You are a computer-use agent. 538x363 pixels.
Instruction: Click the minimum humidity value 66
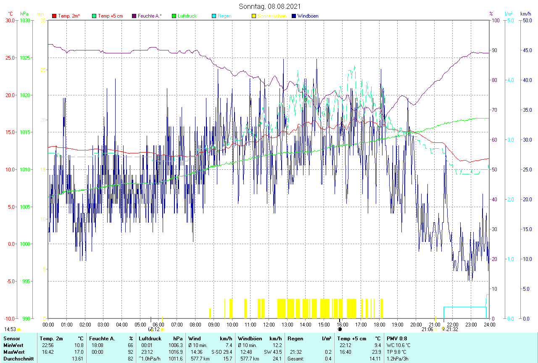131,345
